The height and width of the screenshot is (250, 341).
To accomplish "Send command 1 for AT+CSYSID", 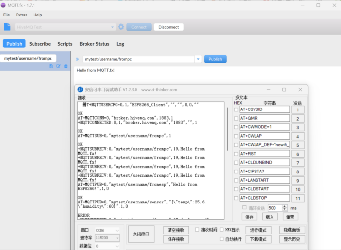I will coord(298,109).
